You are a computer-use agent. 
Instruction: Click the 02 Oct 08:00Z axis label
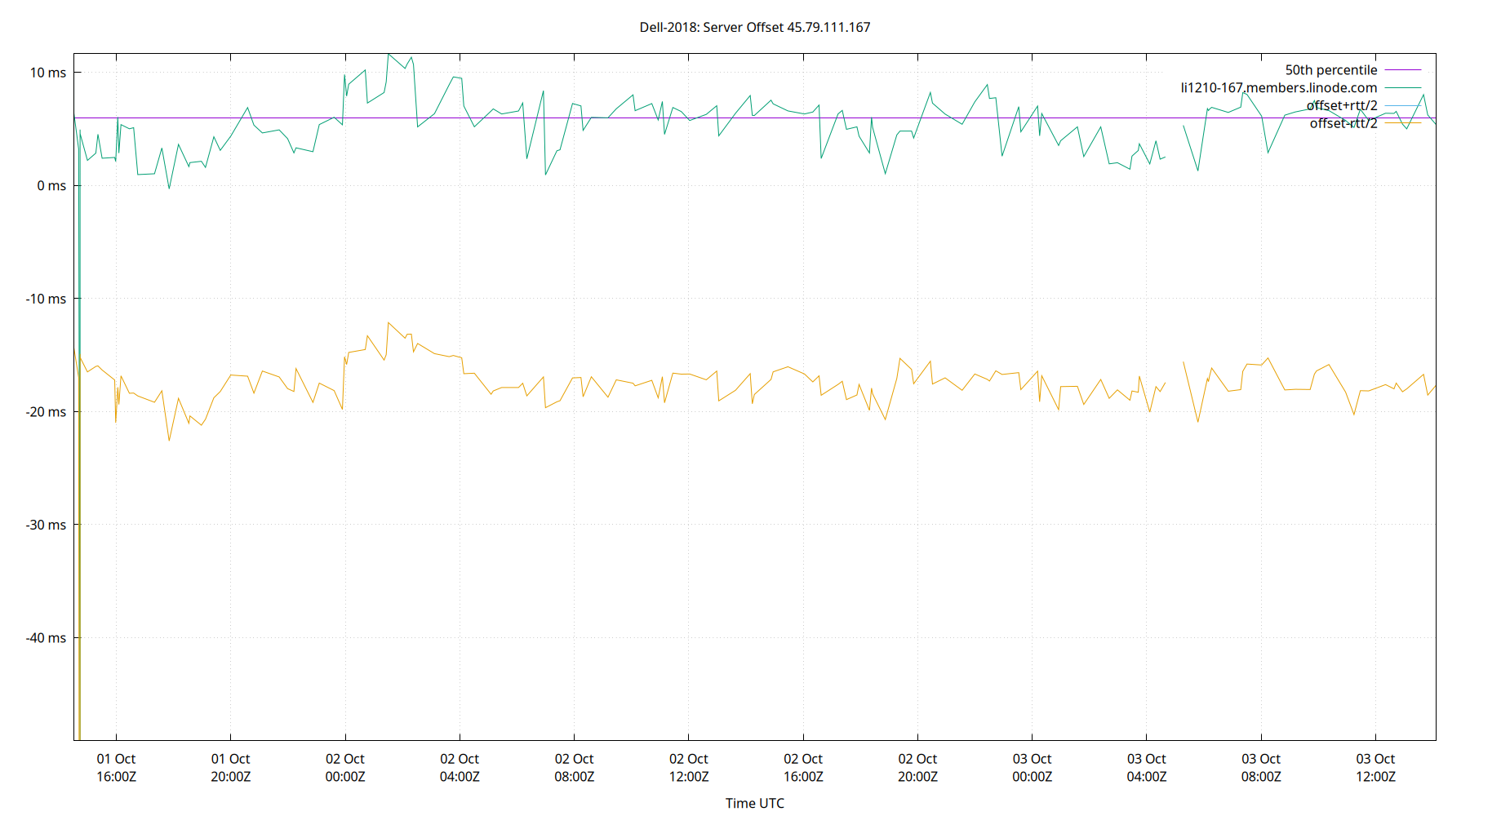[x=574, y=768]
